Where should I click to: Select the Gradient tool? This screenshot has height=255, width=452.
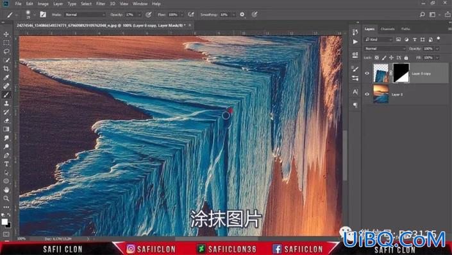pyautogui.click(x=6, y=129)
